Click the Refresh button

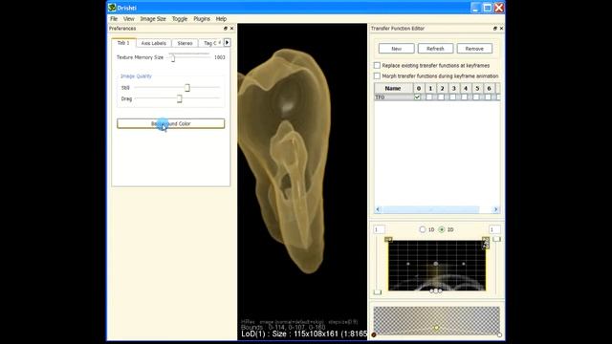[x=435, y=49]
